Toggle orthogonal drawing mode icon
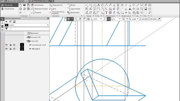Viewport: 180px width, 101px height. [x=105, y=19]
